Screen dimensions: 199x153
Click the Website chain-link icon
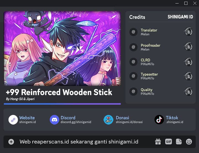(x=13, y=120)
